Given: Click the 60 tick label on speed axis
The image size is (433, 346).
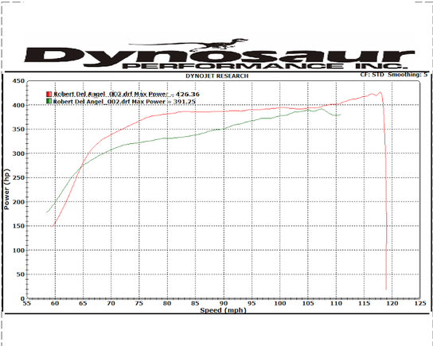Looking at the screenshot, I should point(55,304).
